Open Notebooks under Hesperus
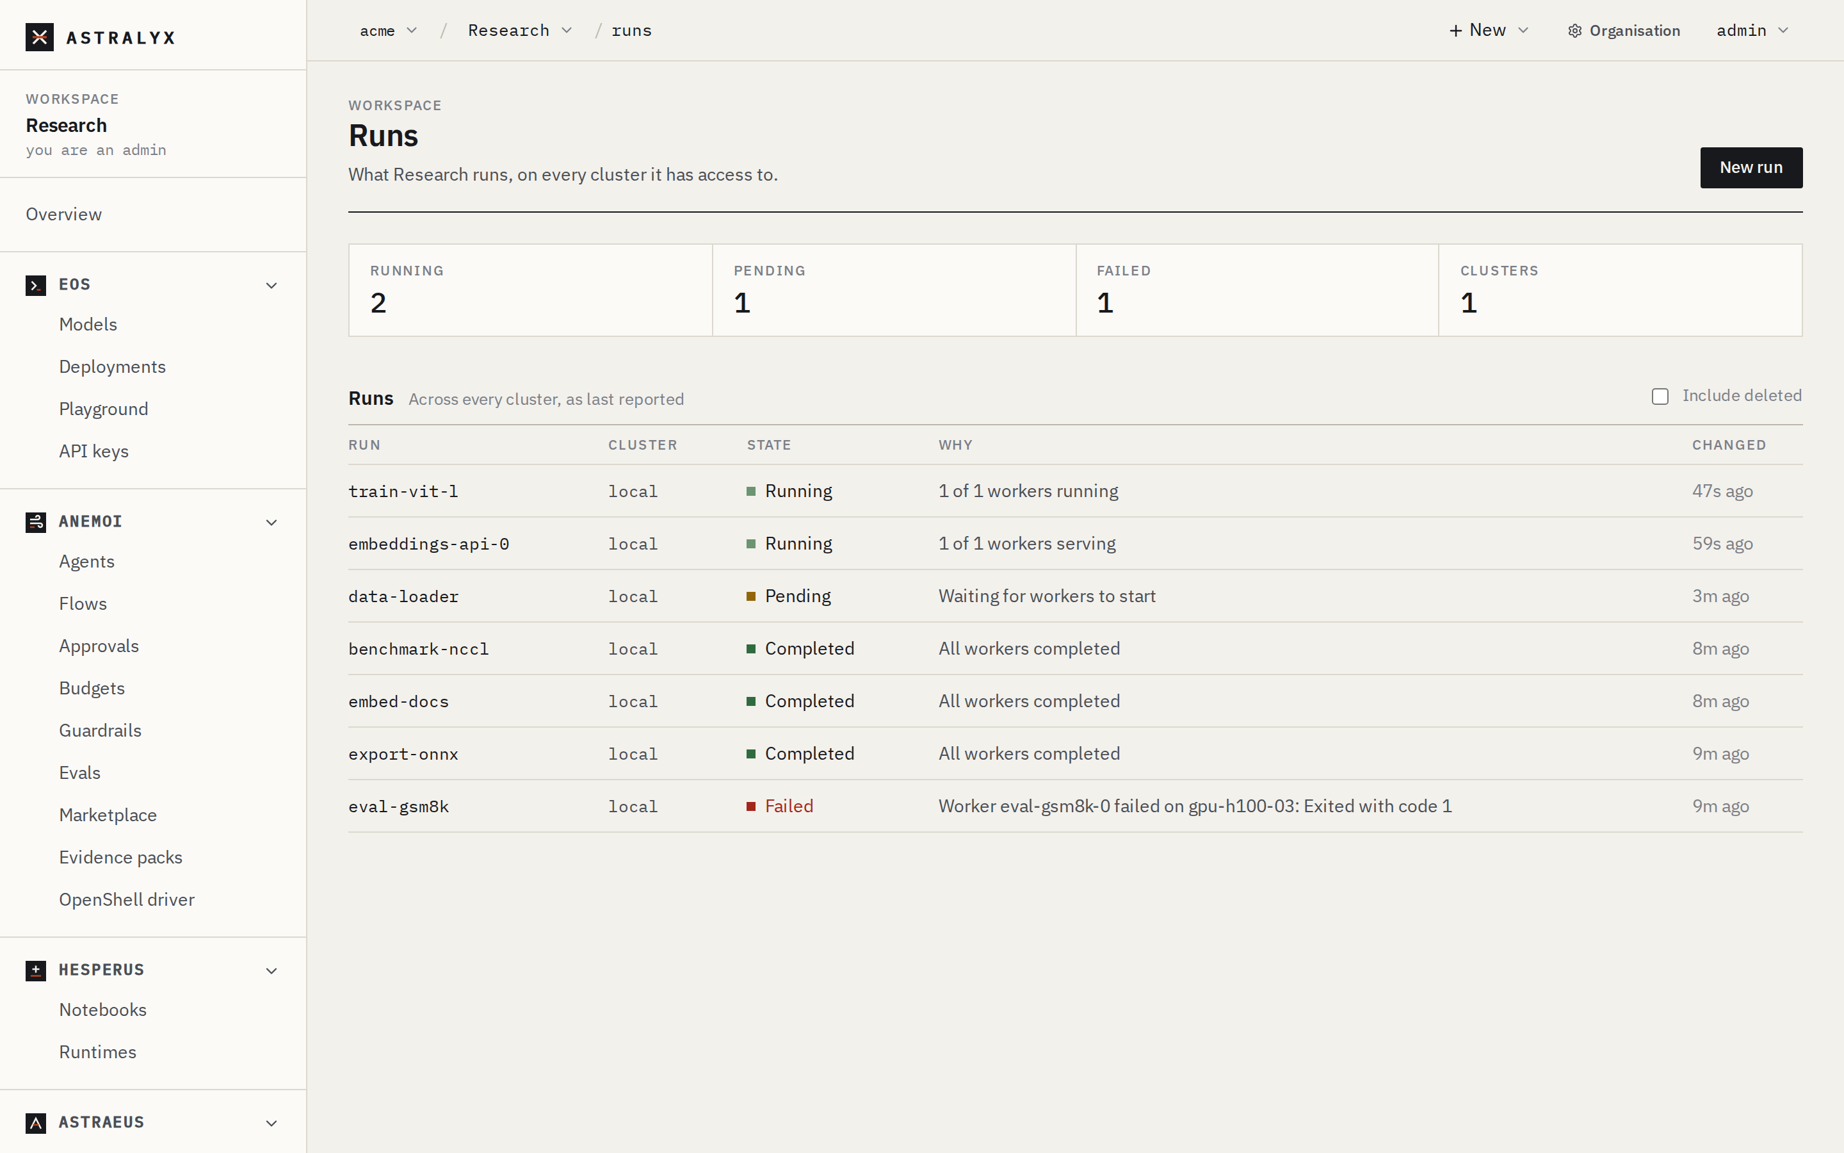This screenshot has width=1844, height=1153. click(103, 1010)
